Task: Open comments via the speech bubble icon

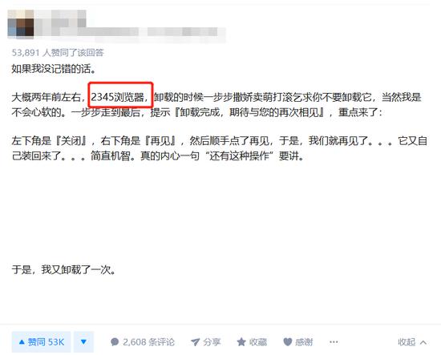Action: click(x=115, y=342)
